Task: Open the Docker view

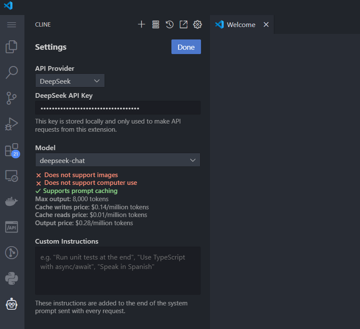Action: point(12,202)
